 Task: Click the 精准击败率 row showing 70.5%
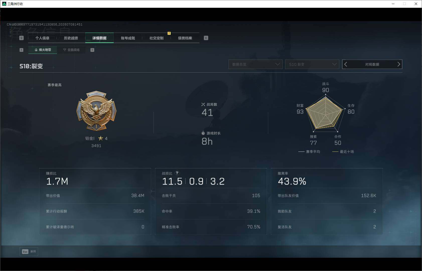pyautogui.click(x=211, y=227)
